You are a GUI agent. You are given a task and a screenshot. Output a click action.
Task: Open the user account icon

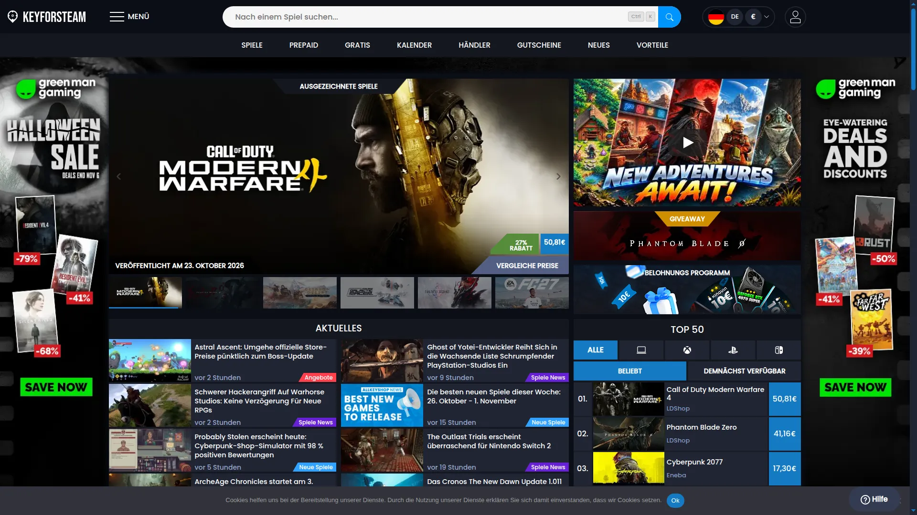tap(795, 17)
